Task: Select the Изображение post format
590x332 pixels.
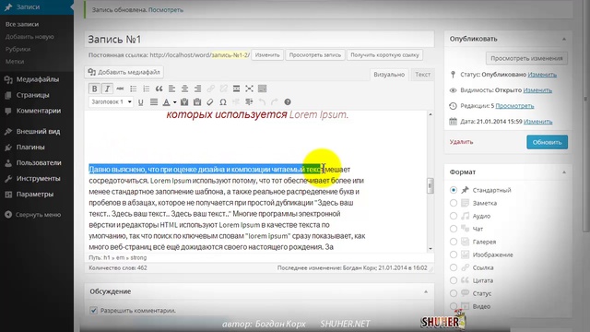Action: pos(454,255)
